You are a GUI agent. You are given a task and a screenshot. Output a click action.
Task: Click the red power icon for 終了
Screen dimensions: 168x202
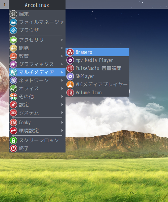point(13,148)
